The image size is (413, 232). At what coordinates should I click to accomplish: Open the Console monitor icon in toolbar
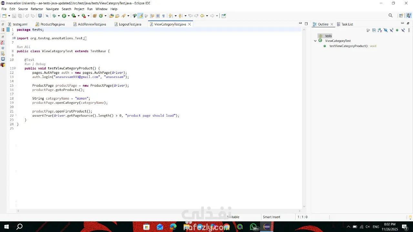point(40,16)
